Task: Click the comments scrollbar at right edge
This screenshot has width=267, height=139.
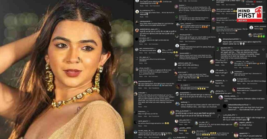Action: [266, 55]
